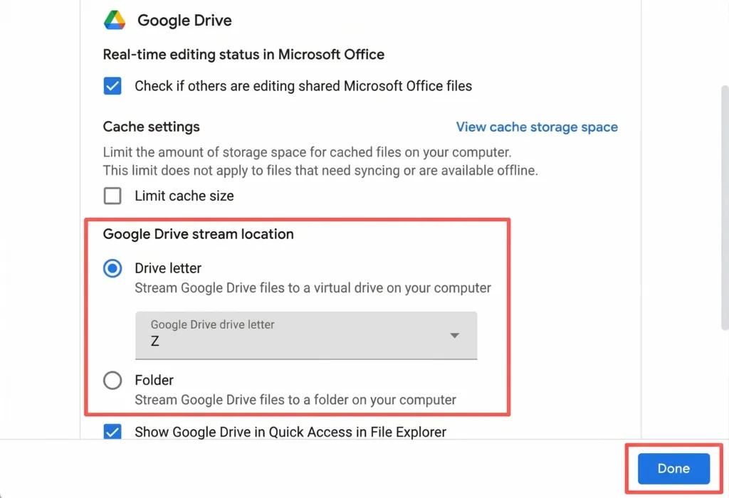Choose the Folder radio button
Viewport: 729px width, 498px height.
[x=112, y=381]
